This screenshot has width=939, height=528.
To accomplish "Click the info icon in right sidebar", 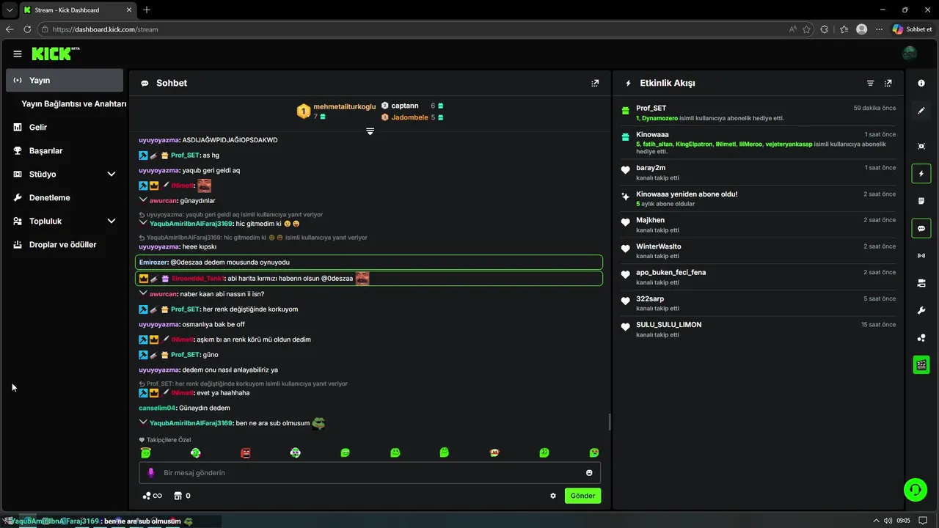I will click(921, 84).
